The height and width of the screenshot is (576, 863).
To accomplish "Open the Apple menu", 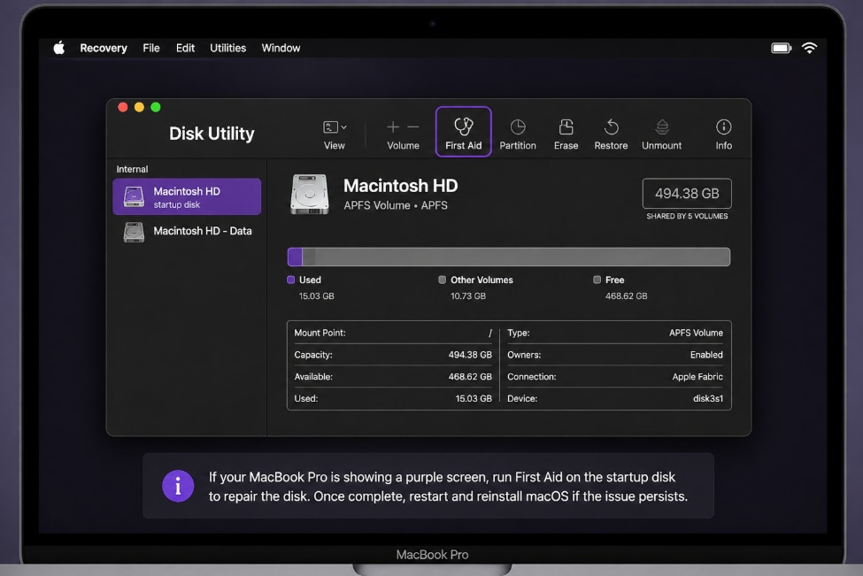I will [59, 48].
